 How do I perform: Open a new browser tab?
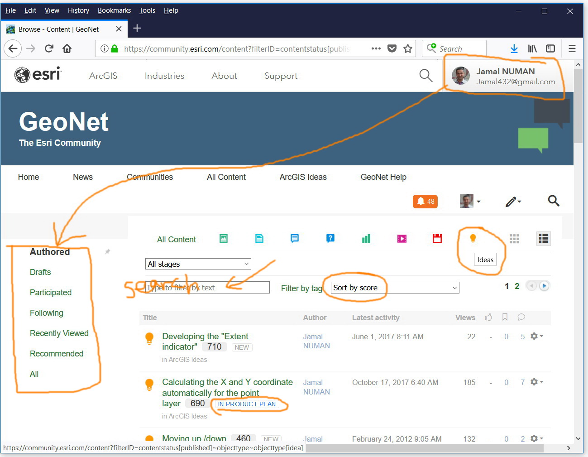pyautogui.click(x=137, y=29)
